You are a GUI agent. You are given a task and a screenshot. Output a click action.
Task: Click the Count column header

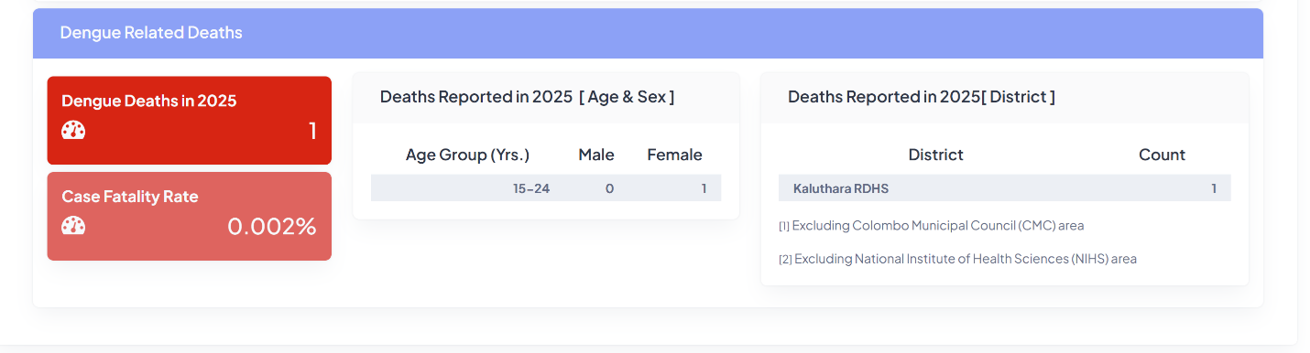1162,155
